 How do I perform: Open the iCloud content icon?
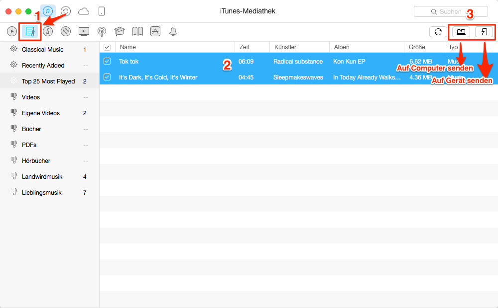[x=84, y=12]
